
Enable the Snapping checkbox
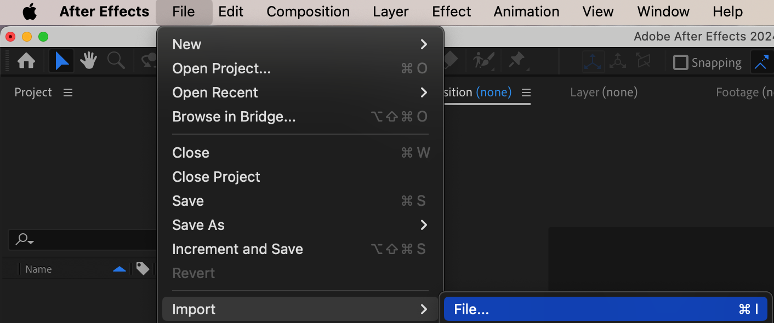pyautogui.click(x=680, y=62)
